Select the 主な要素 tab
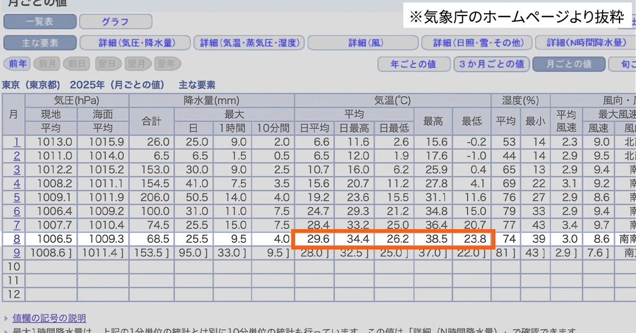This screenshot has width=636, height=333. [x=40, y=43]
